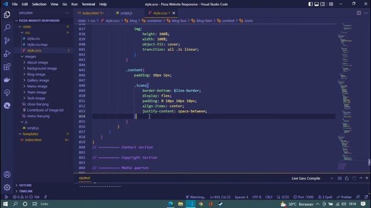Screen dimensions: 371x208
Task: Click the CRLF end of line selector
Action: [x=269, y=197]
